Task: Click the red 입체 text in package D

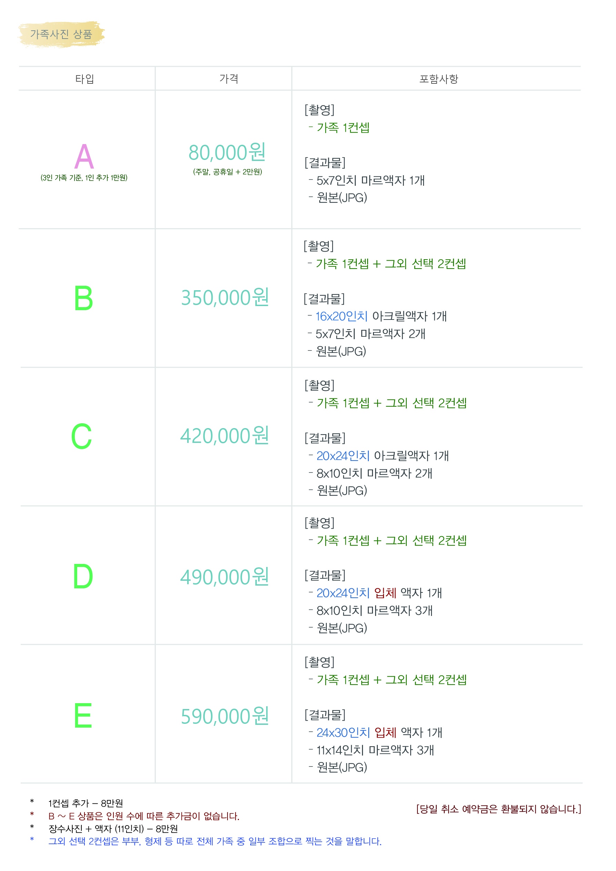Action: [x=385, y=593]
